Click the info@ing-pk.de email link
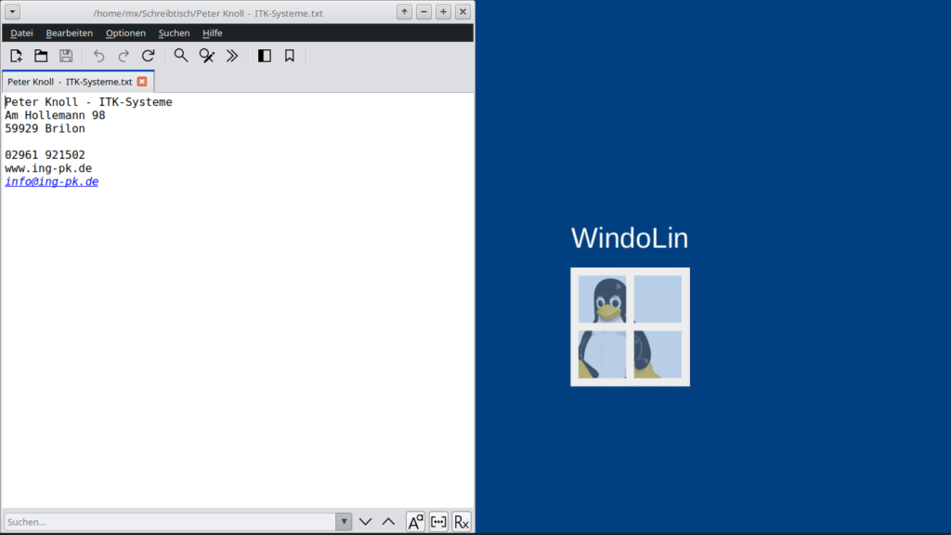 pyautogui.click(x=52, y=181)
